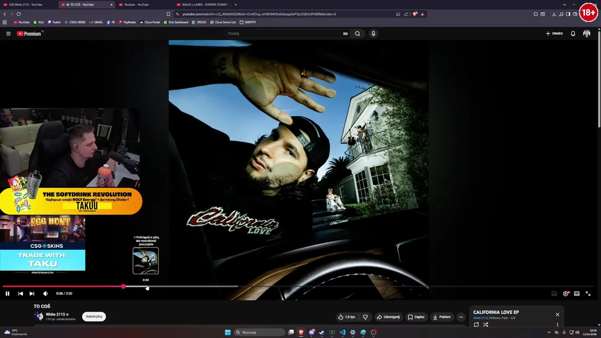
Task: Open White 2115 channel name link
Action: point(55,314)
